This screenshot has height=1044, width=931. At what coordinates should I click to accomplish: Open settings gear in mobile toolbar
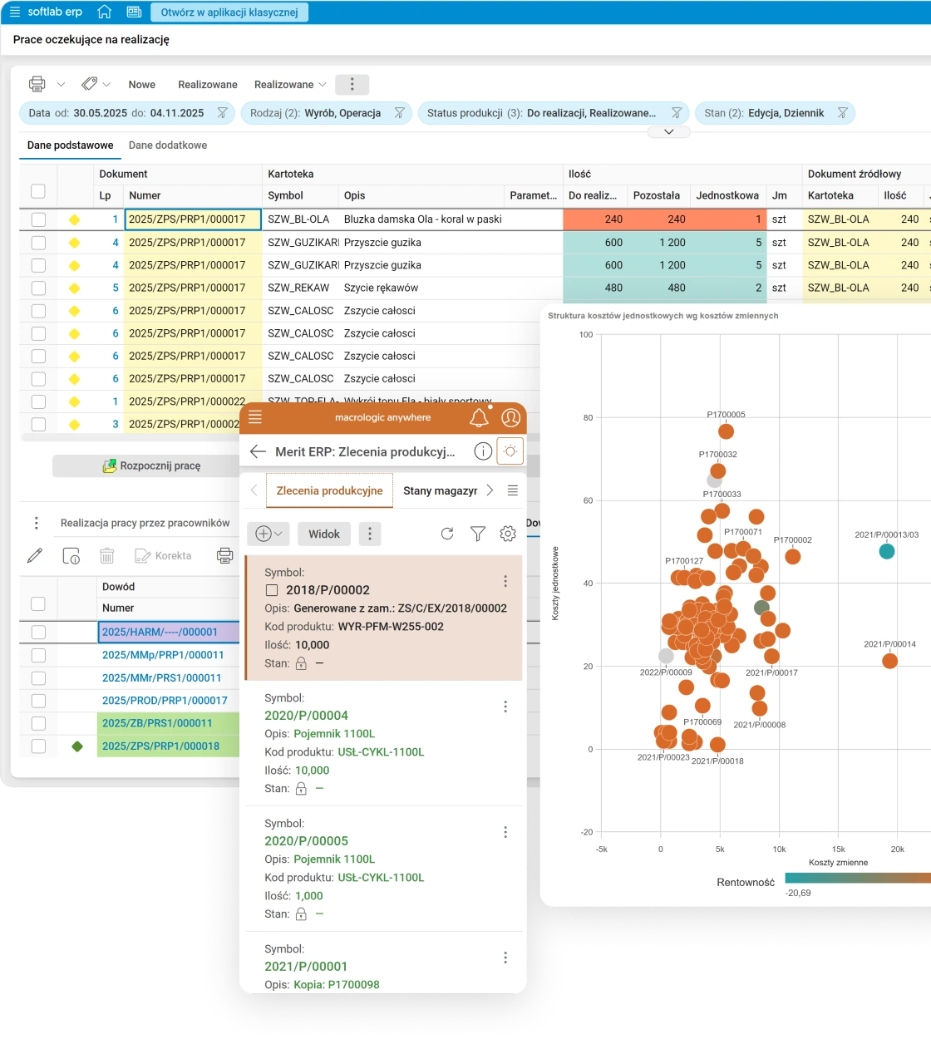click(x=508, y=534)
